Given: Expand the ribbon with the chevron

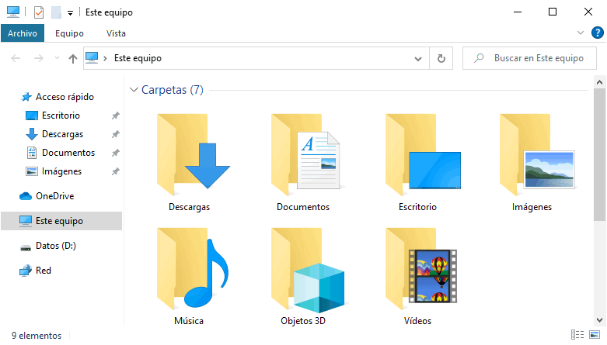Looking at the screenshot, I should pyautogui.click(x=581, y=33).
